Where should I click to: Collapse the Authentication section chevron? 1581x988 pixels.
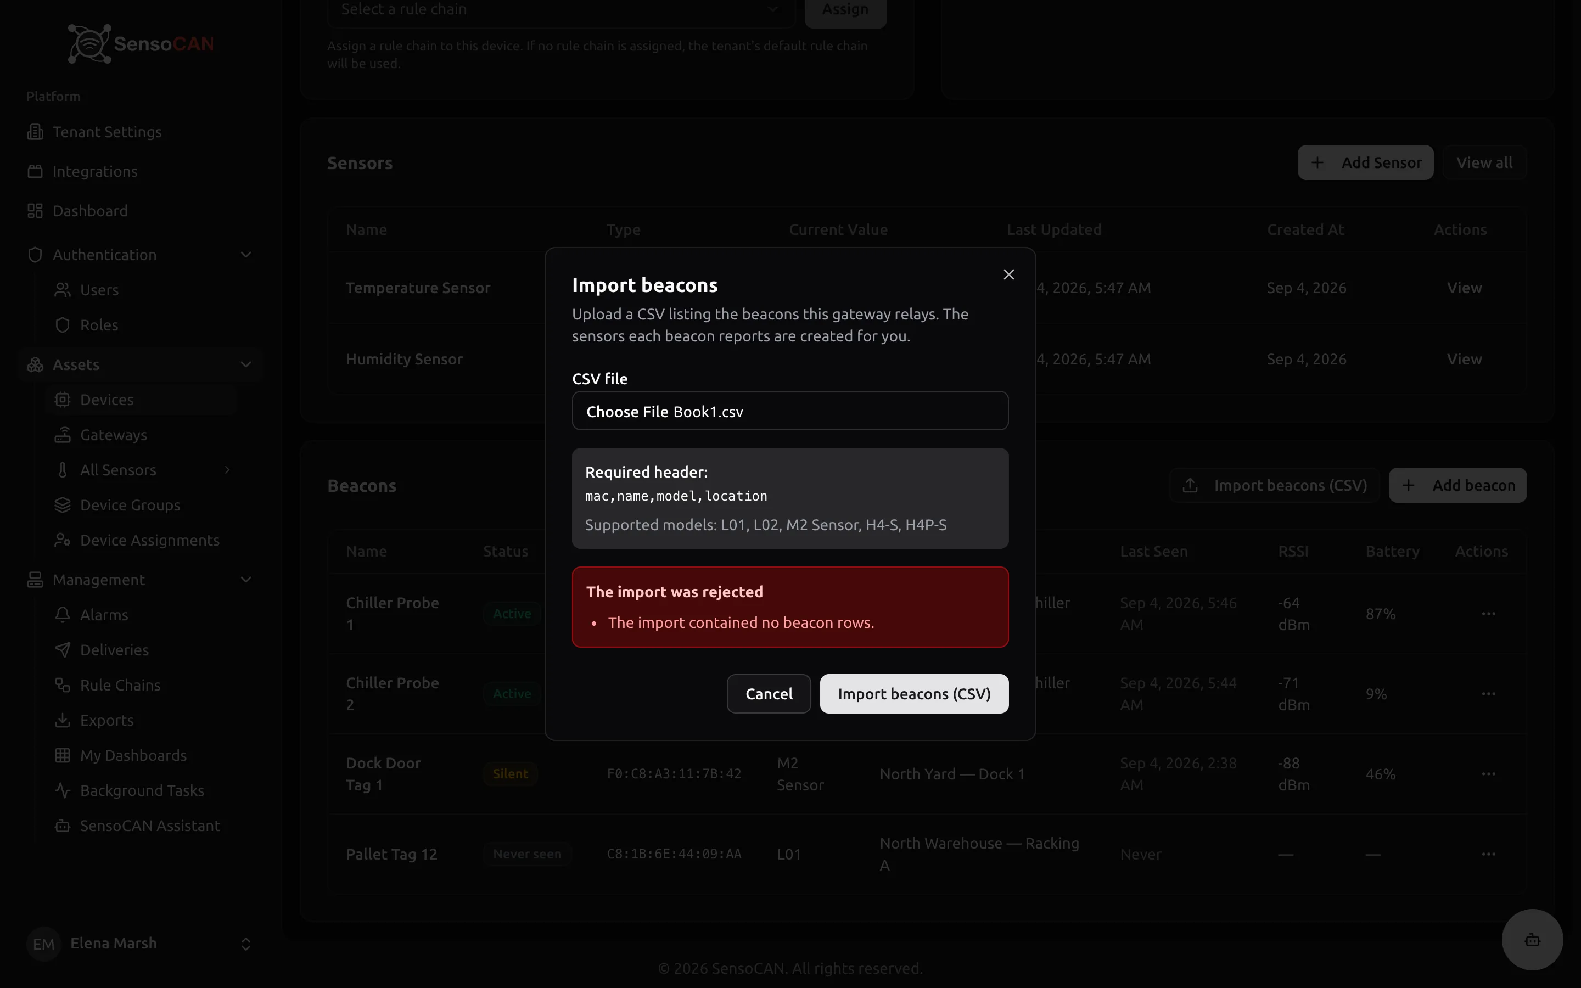tap(246, 255)
